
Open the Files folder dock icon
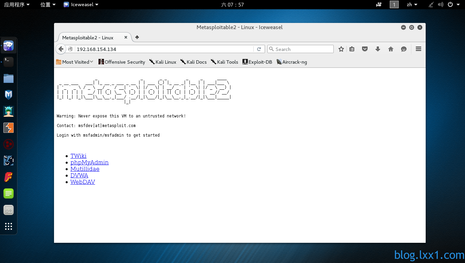point(9,78)
